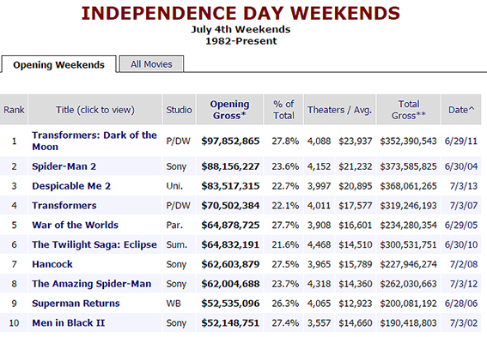Sort by Date column header

pos(461,110)
